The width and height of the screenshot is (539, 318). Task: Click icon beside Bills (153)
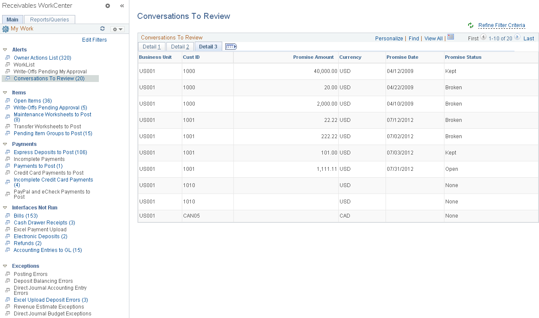tap(7, 215)
